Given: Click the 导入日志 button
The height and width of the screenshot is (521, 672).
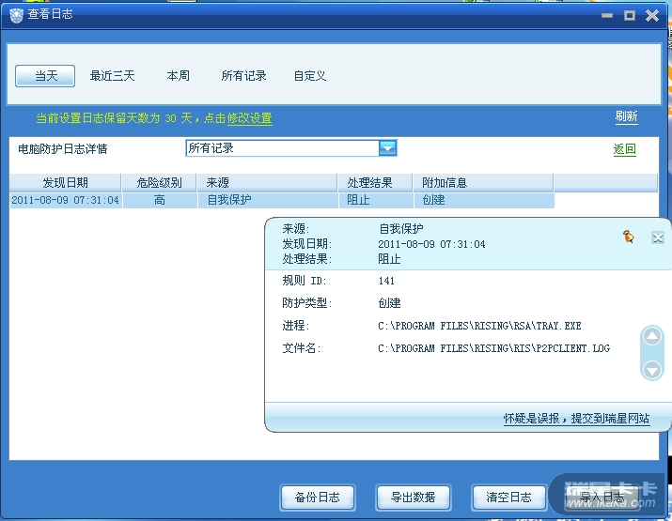Looking at the screenshot, I should click(602, 498).
